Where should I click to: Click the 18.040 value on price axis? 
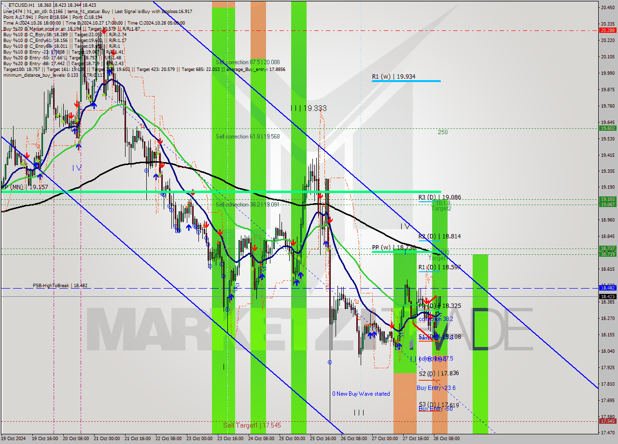tap(607, 351)
